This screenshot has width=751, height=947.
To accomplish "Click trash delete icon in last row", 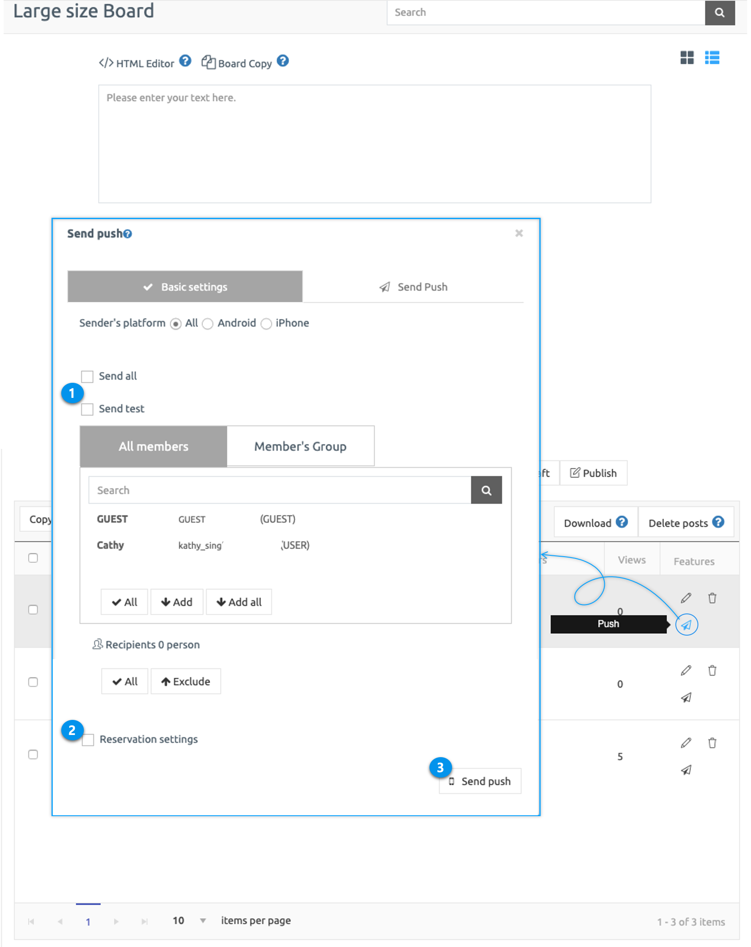I will (712, 743).
